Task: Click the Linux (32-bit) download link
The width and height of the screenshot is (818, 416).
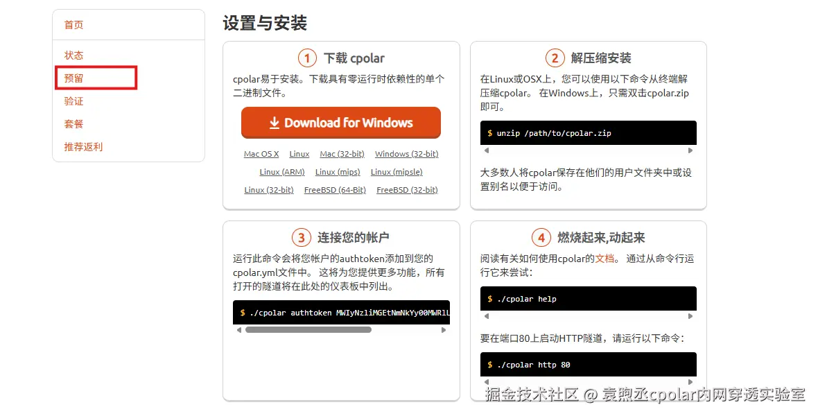Action: 269,190
